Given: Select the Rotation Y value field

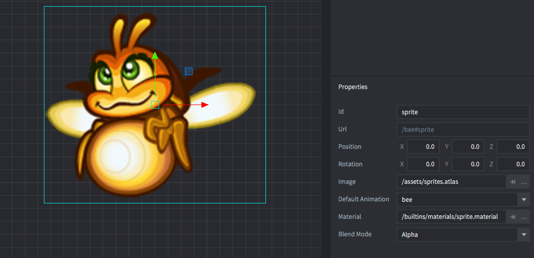Looking at the screenshot, I should pyautogui.click(x=468, y=164).
